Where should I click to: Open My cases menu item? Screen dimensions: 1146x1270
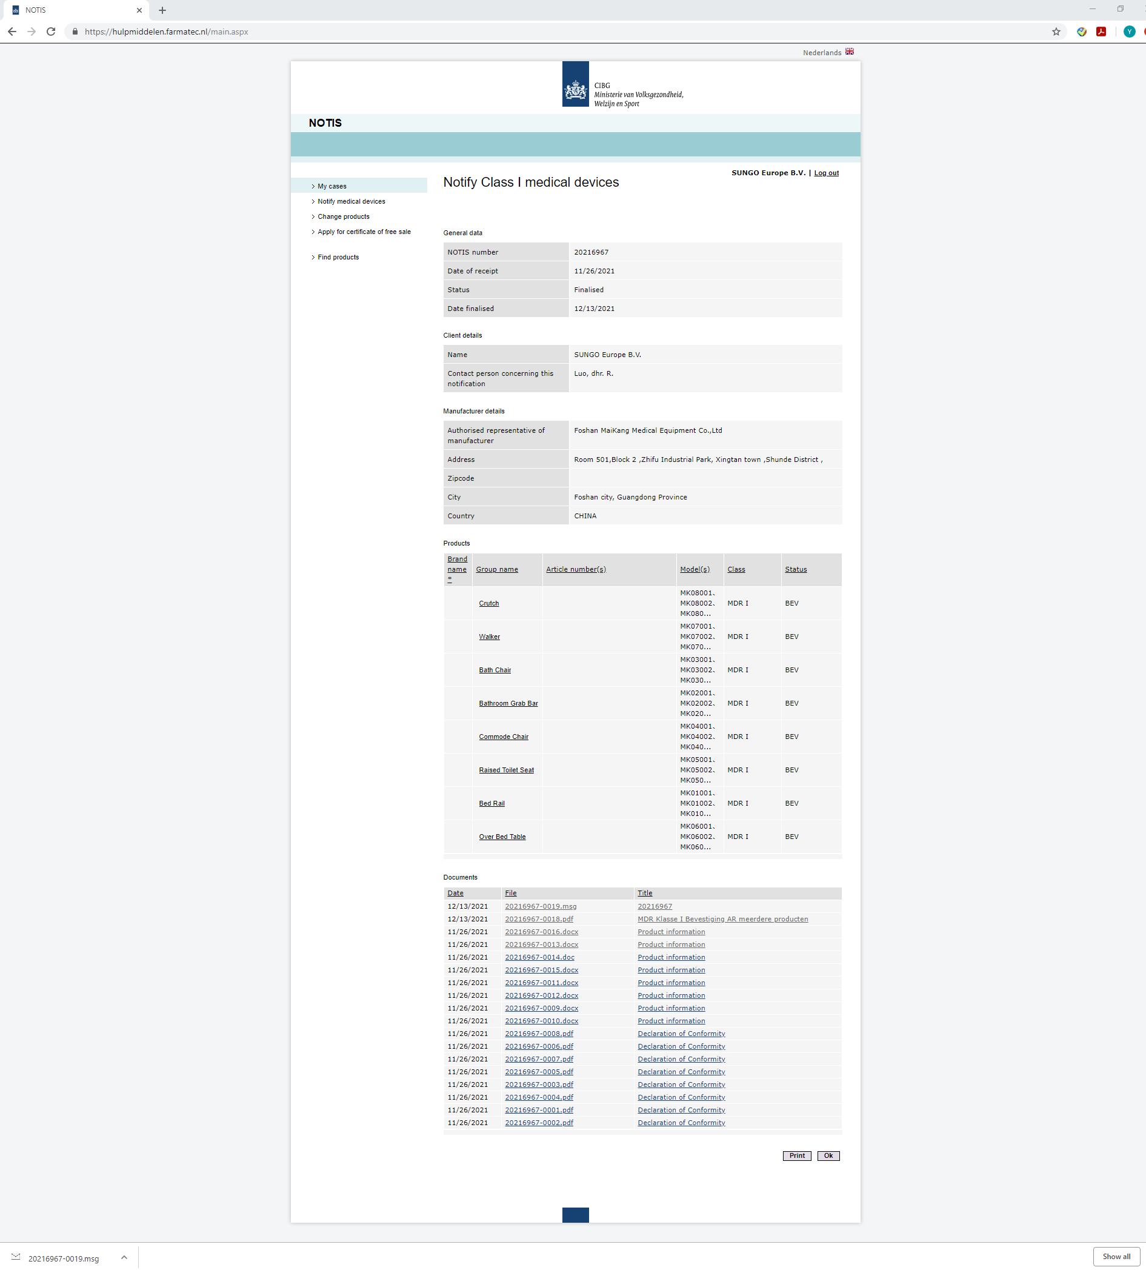(x=332, y=187)
